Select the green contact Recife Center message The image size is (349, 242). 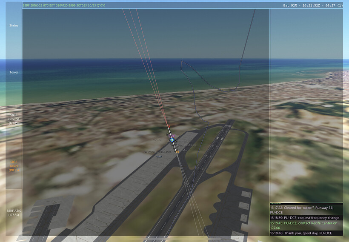306,225
